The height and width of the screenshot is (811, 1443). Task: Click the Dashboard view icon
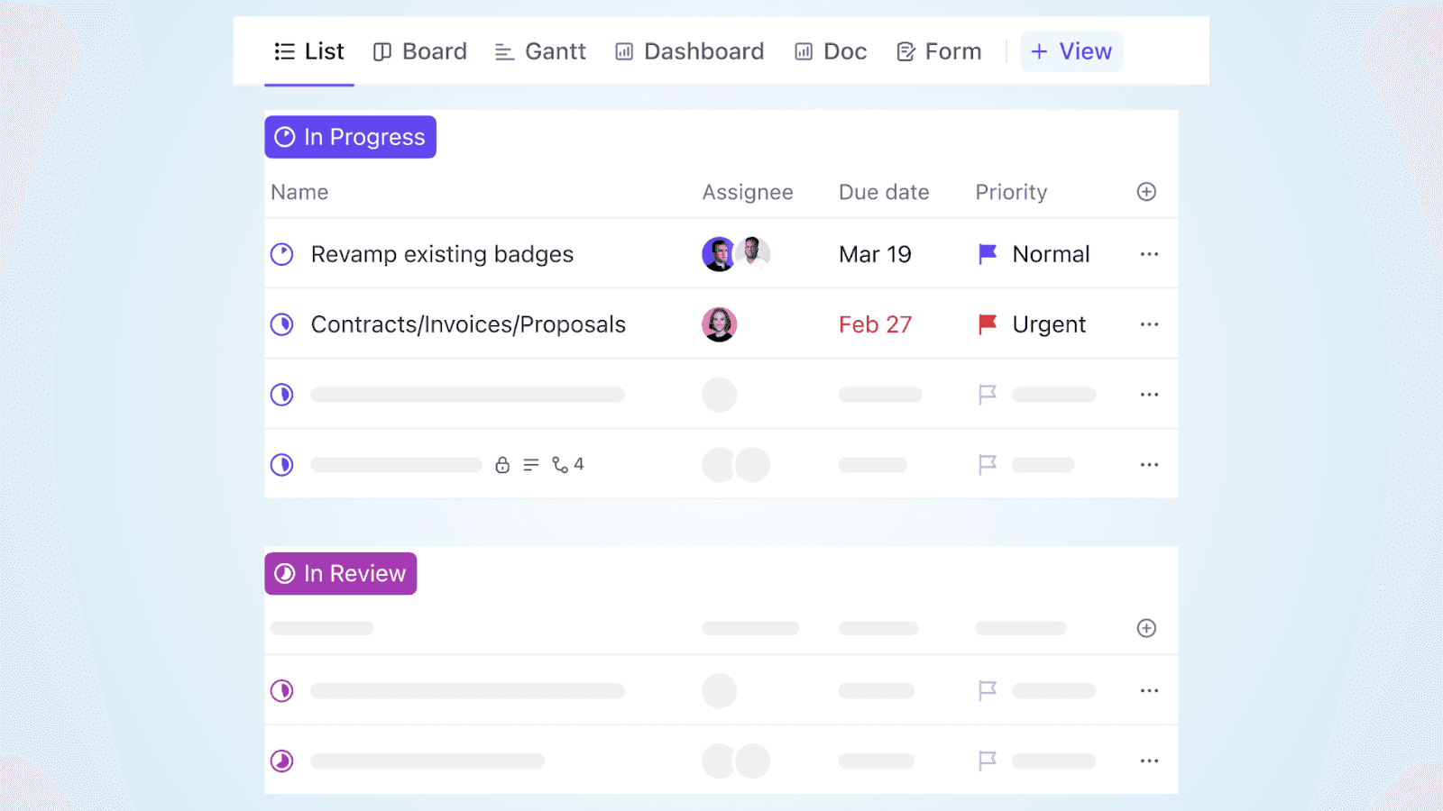(x=623, y=51)
